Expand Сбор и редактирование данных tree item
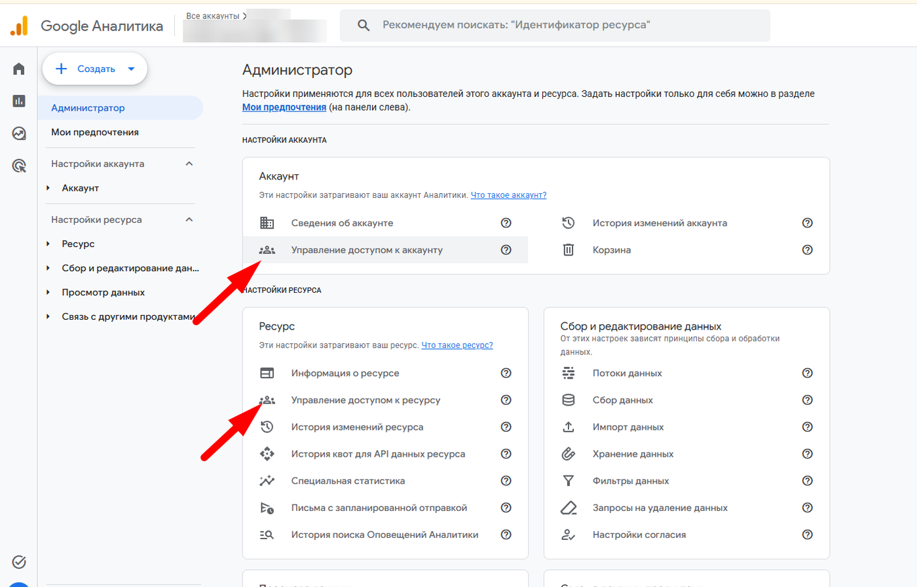Screen dimensions: 917x587 (x=48, y=268)
